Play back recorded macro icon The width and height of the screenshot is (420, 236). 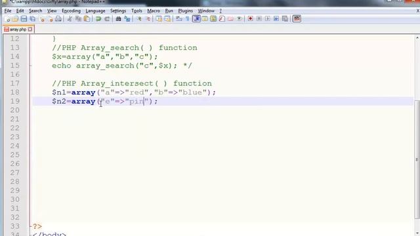coord(268,19)
